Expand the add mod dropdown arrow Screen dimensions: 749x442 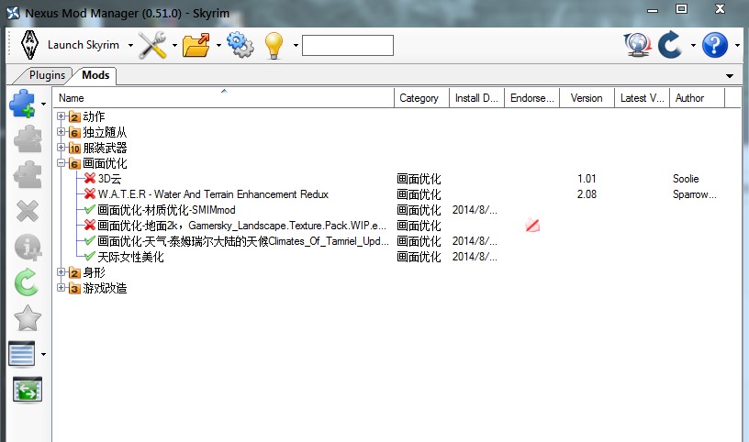pyautogui.click(x=43, y=104)
